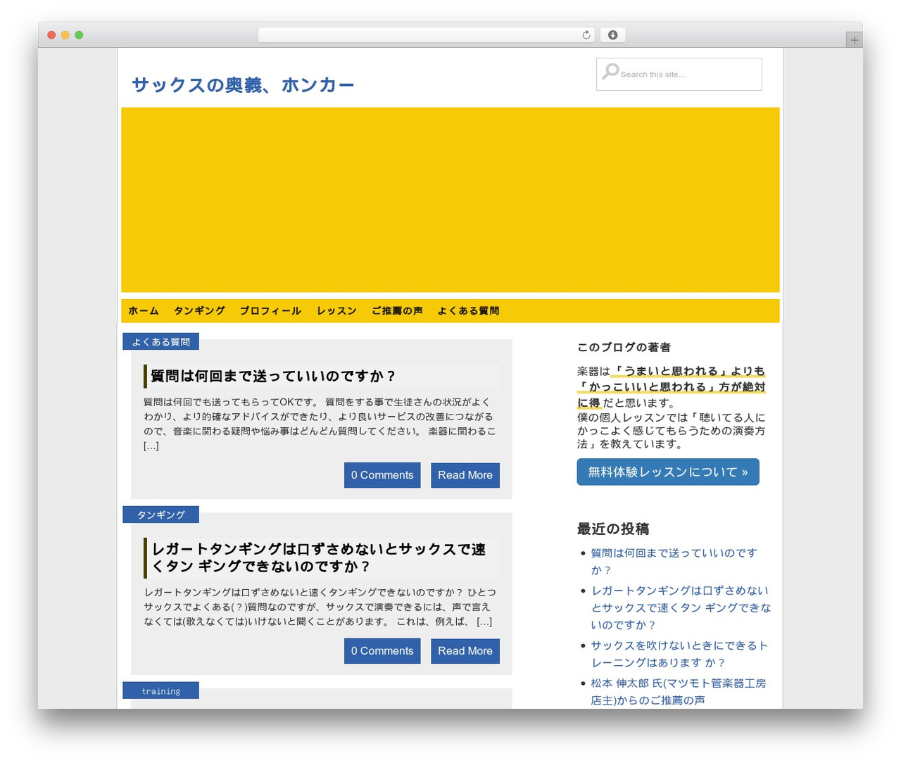Click the このブログの著者 heading
The width and height of the screenshot is (901, 763).
click(624, 347)
